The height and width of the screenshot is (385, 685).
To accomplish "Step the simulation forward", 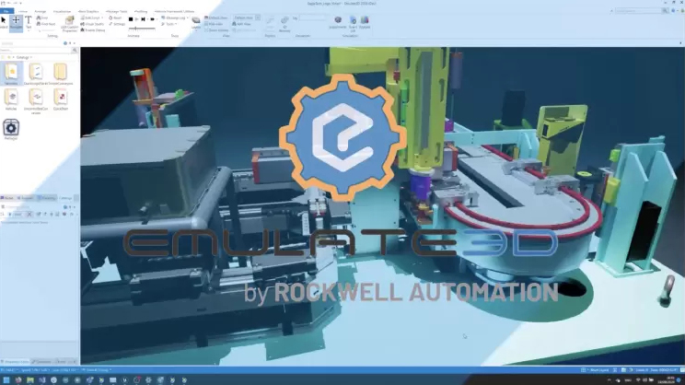I will pos(143,19).
